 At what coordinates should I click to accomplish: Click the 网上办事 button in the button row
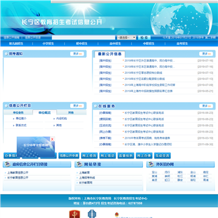coord(144,156)
